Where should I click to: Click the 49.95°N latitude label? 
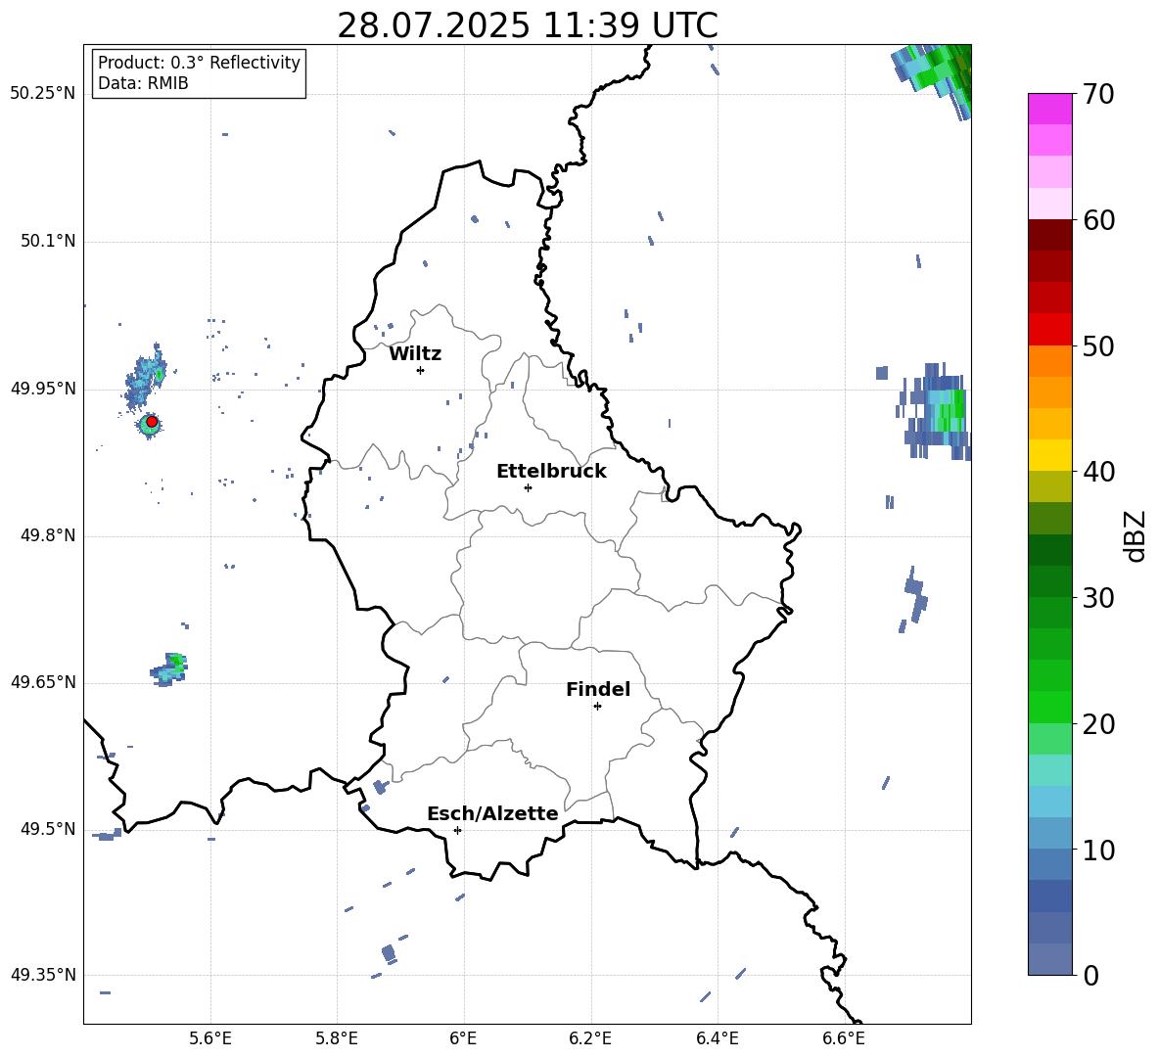pyautogui.click(x=43, y=389)
